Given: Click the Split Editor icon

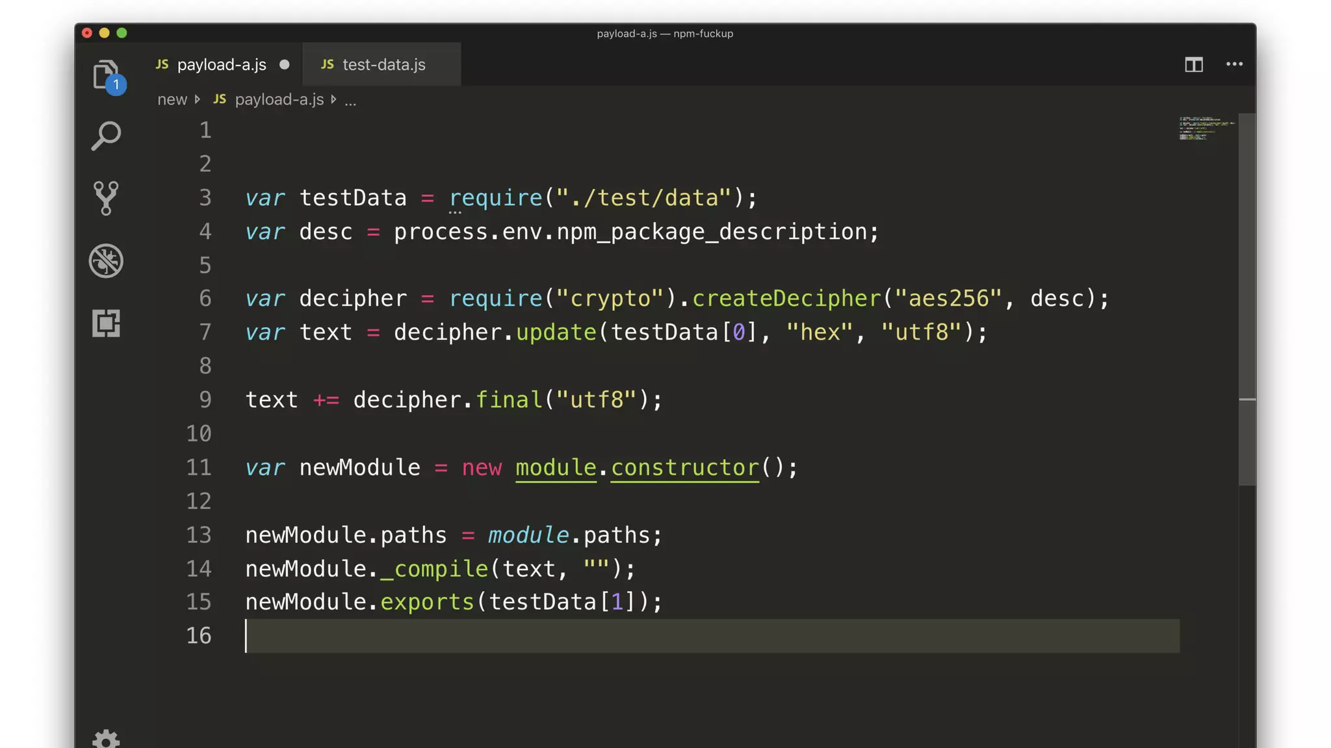Looking at the screenshot, I should pyautogui.click(x=1193, y=64).
